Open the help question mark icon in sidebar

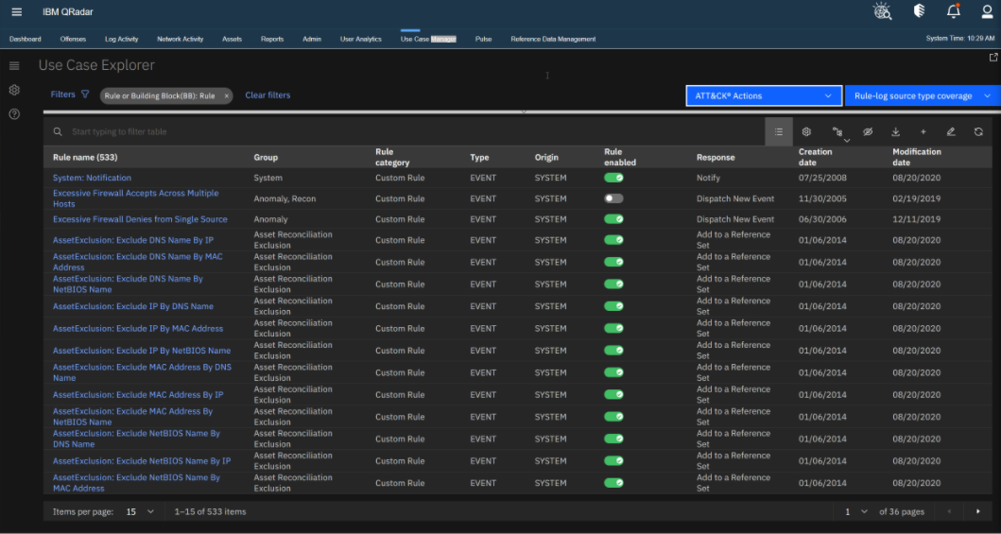pyautogui.click(x=14, y=114)
